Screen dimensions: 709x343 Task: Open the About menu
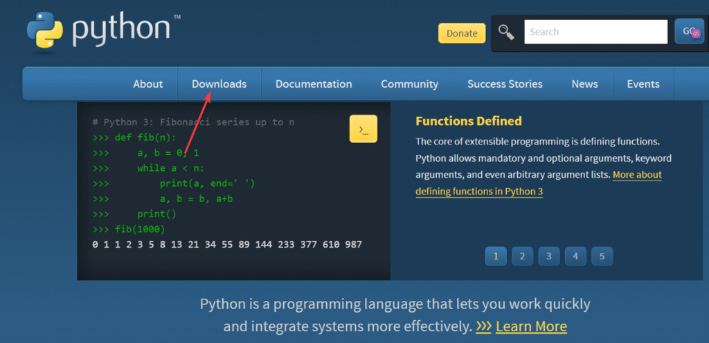point(148,84)
